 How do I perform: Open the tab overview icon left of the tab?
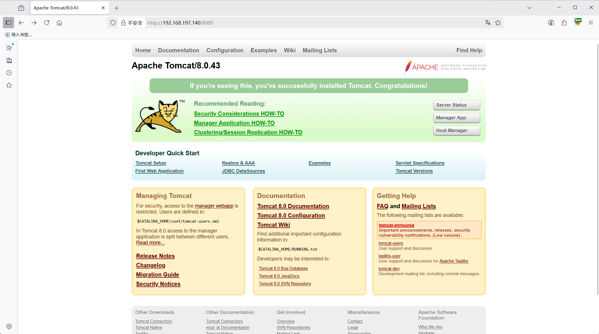(x=21, y=8)
